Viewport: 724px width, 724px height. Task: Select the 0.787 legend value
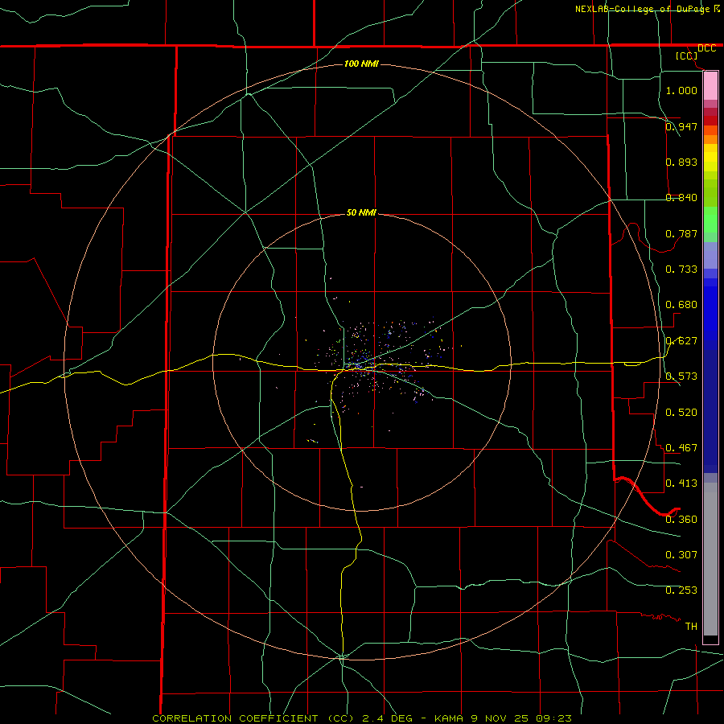(681, 233)
